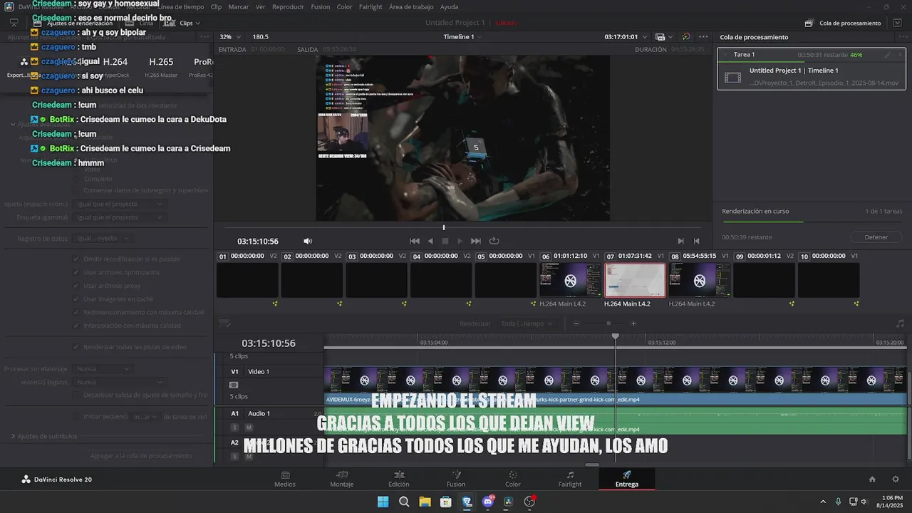Screen dimensions: 912x513
Task: Open the project settings gear icon
Action: click(x=895, y=480)
